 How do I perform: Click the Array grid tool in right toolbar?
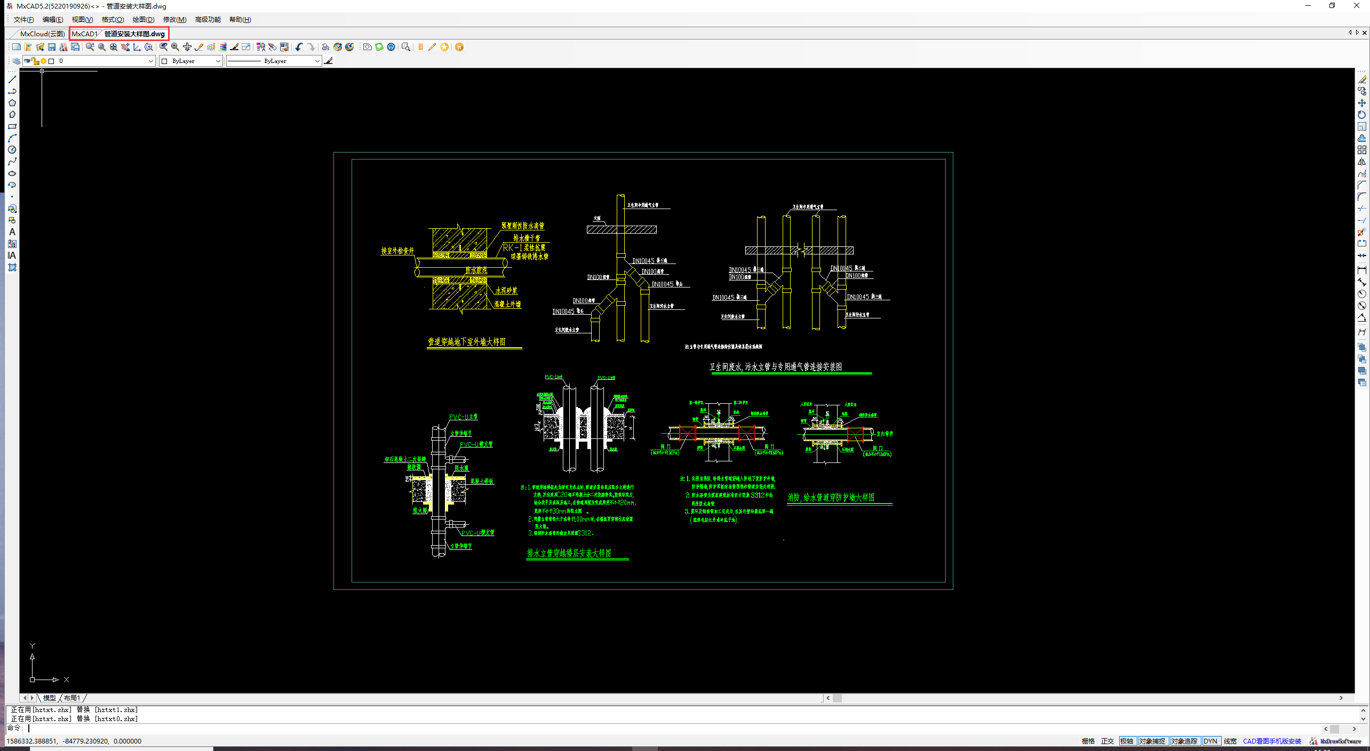click(1362, 150)
